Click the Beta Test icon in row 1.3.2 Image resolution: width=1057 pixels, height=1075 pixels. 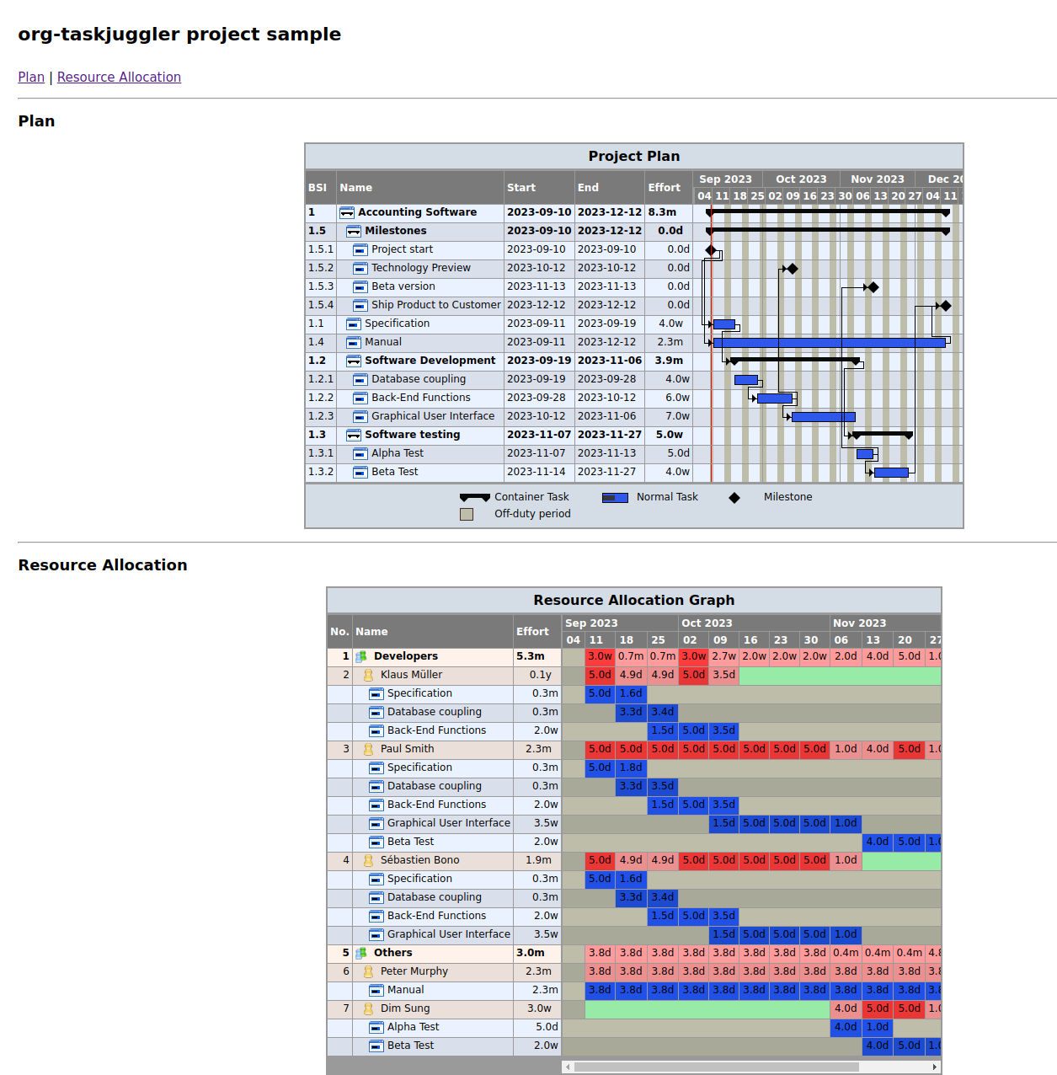pyautogui.click(x=360, y=473)
